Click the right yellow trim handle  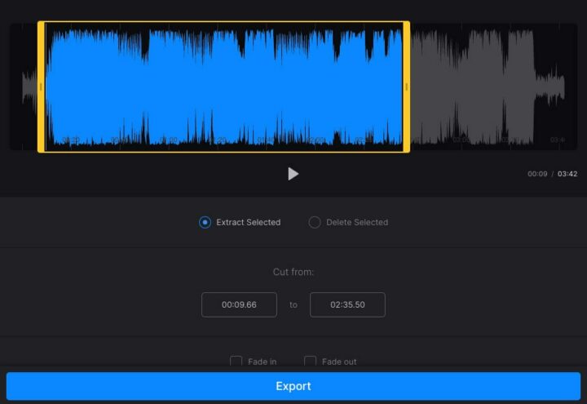406,87
